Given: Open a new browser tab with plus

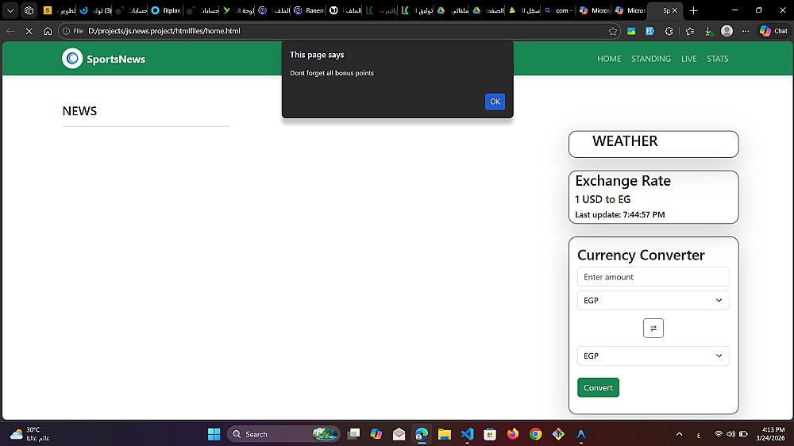Looking at the screenshot, I should (693, 10).
